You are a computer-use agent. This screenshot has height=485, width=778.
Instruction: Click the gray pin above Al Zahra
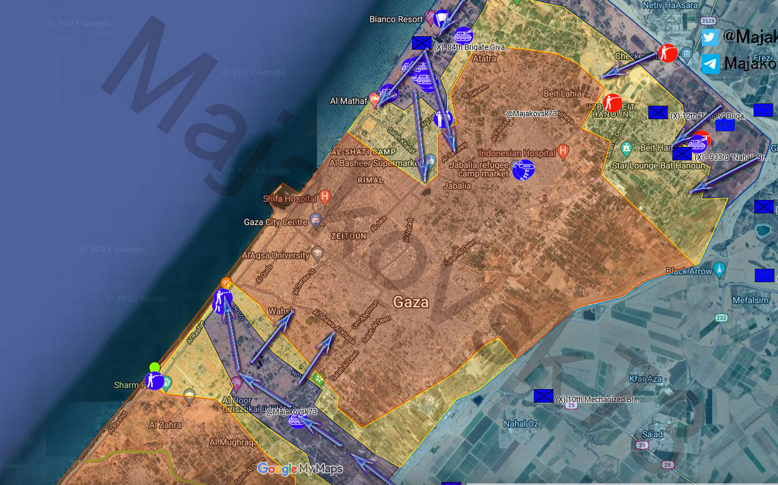190,395
